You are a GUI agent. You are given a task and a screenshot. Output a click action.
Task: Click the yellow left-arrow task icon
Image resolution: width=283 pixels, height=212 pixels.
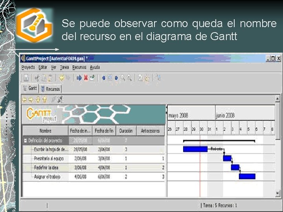pos(24,99)
